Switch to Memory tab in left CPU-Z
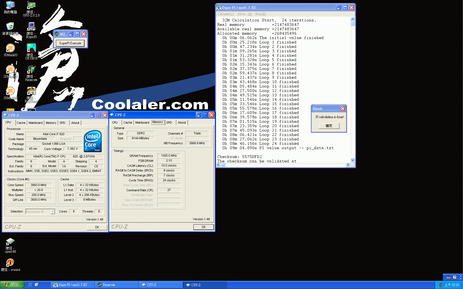This screenshot has width=463, height=289. [x=51, y=123]
